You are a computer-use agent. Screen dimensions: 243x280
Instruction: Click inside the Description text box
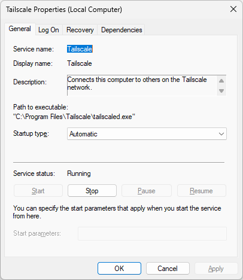142,86
